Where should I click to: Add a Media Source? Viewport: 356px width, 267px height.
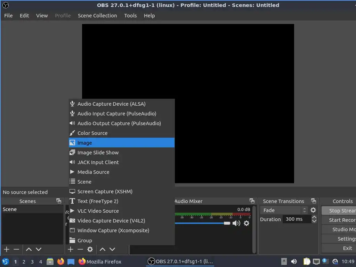coord(122,172)
